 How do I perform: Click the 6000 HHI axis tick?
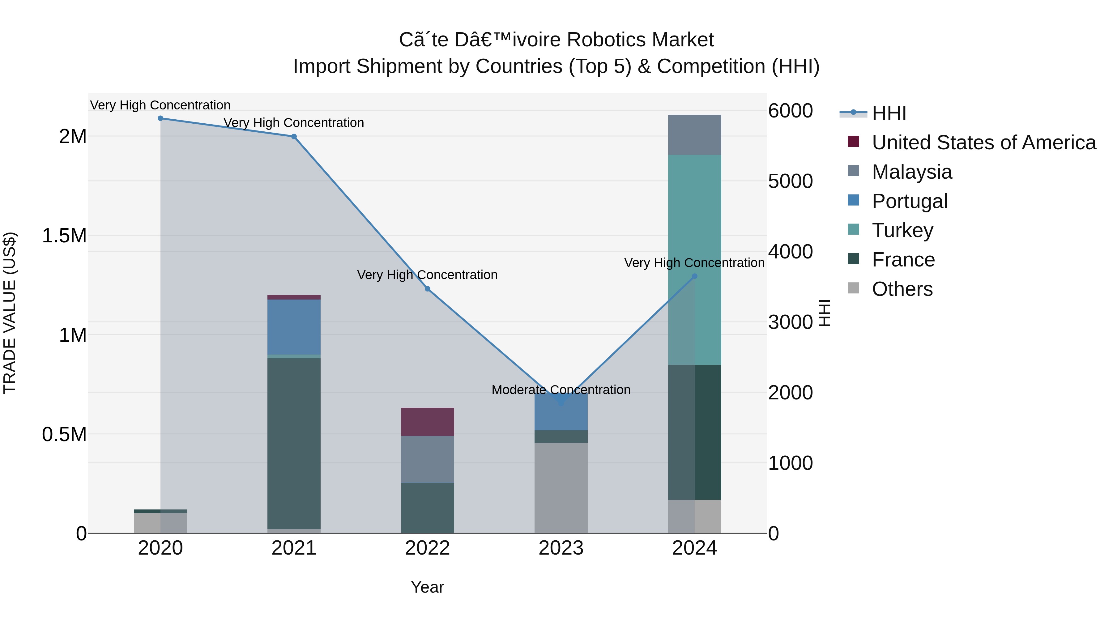coord(790,111)
